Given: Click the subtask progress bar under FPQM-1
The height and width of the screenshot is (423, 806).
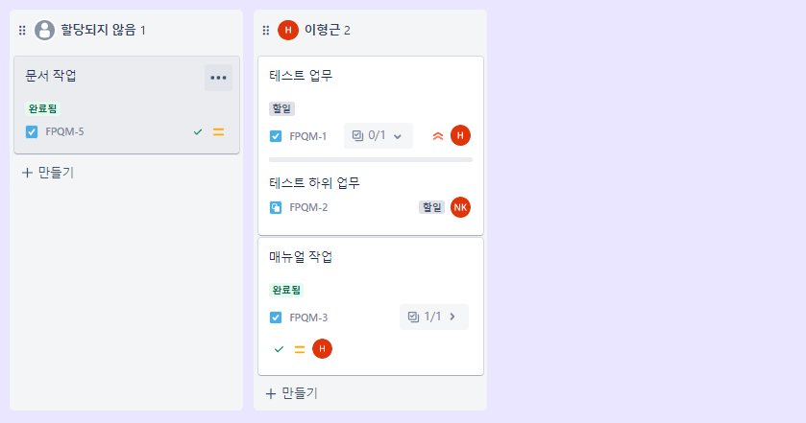Looking at the screenshot, I should (371, 159).
